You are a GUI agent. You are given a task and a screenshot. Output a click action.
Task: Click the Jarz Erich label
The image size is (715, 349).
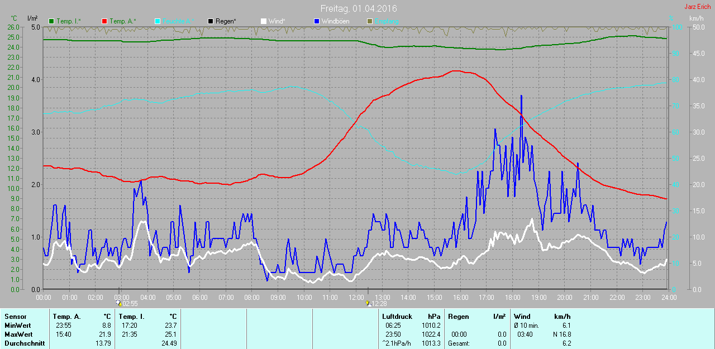click(697, 7)
